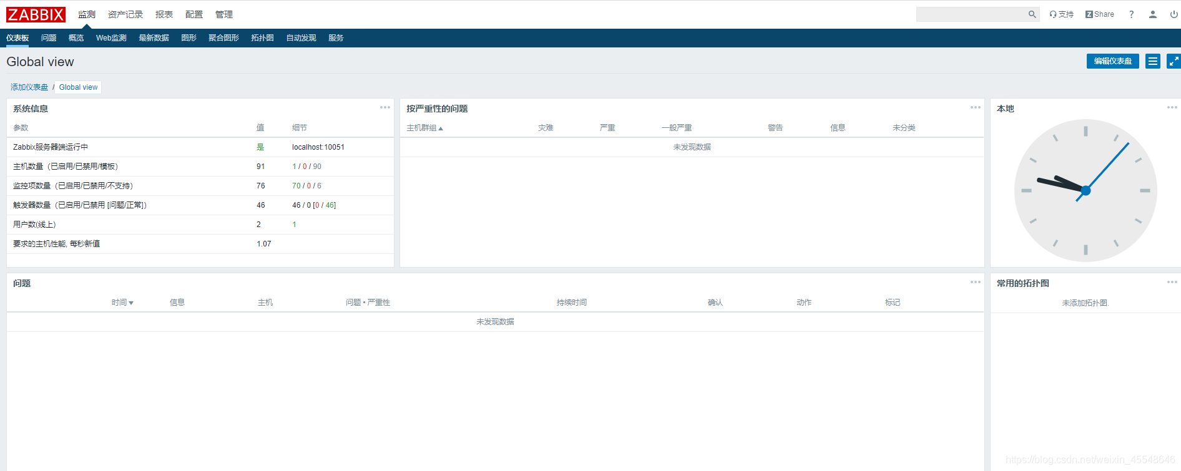Click the 未添加拓扑图 message text

[x=1085, y=303]
